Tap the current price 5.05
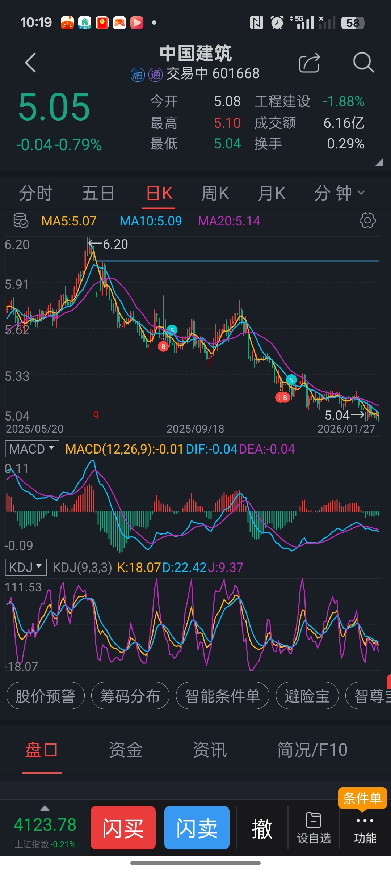 (x=54, y=107)
